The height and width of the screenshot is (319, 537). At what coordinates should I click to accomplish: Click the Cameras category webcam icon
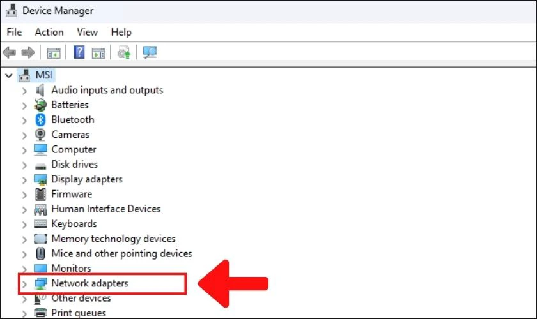40,135
